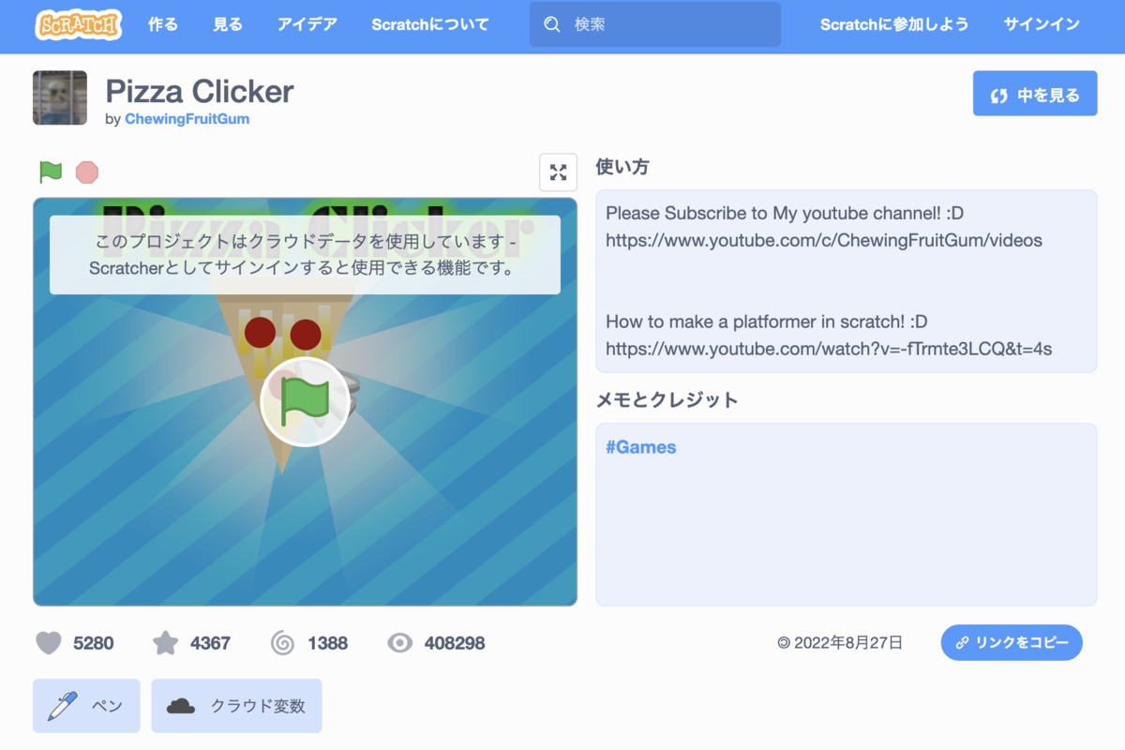This screenshot has height=750, width=1125.
Task: Click the リンクをコピー button
Action: pos(1012,642)
